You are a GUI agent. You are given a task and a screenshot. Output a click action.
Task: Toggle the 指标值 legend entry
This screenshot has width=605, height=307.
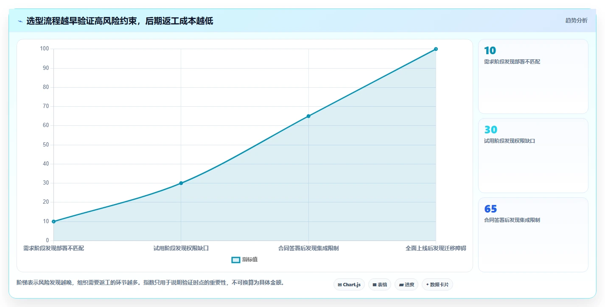click(244, 260)
